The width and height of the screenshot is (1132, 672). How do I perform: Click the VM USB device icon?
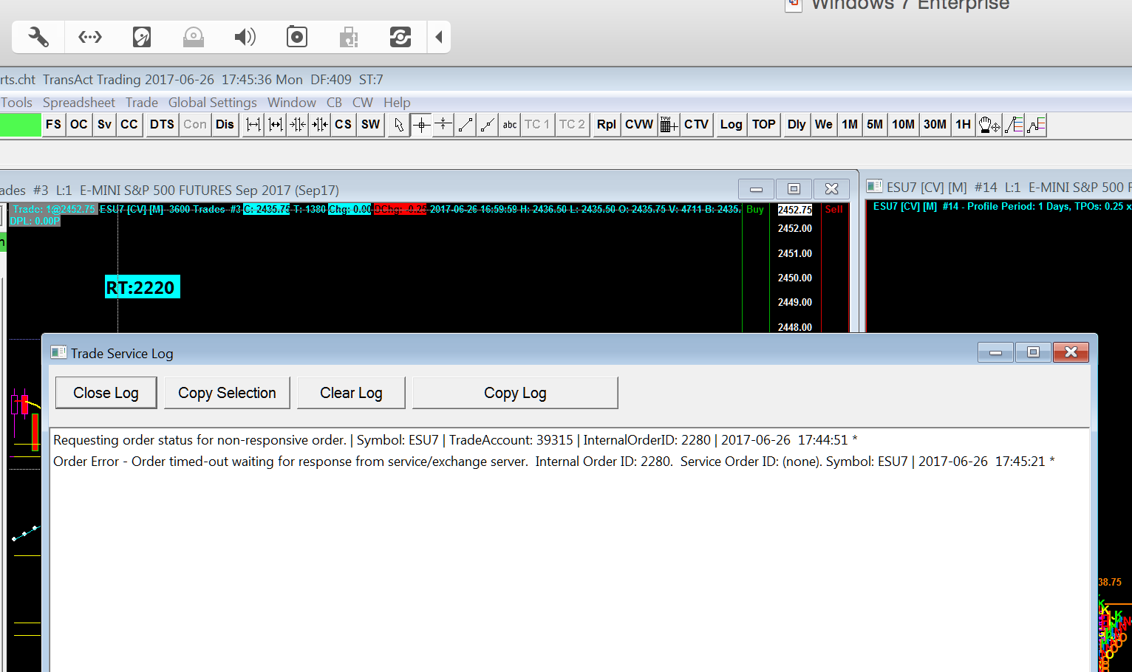pos(349,37)
